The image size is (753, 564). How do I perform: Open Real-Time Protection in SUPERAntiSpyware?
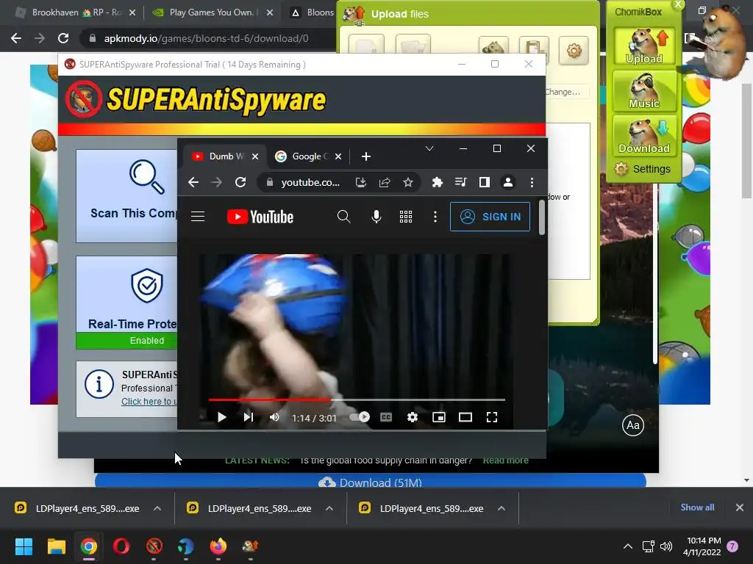click(x=126, y=302)
